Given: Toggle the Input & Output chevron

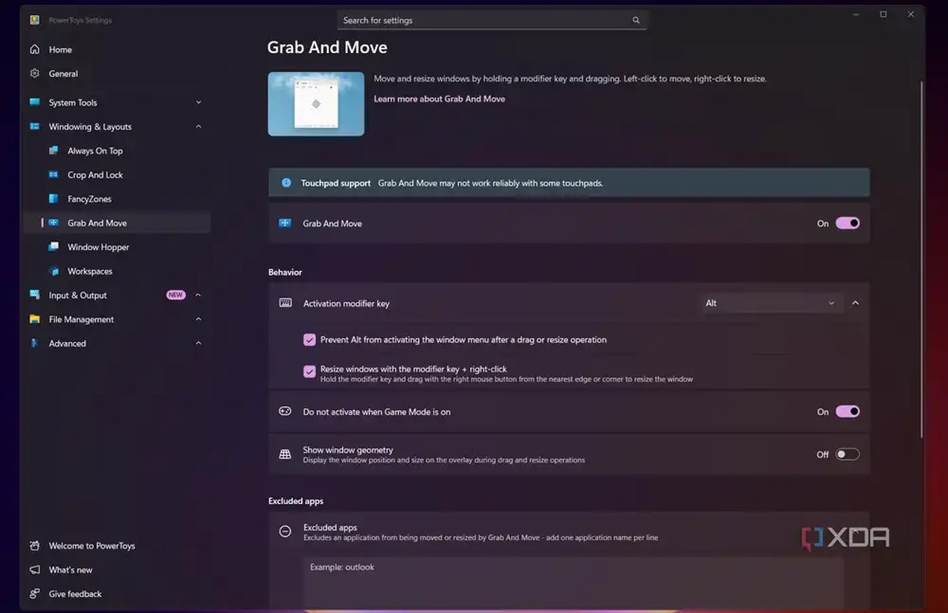Looking at the screenshot, I should [198, 295].
